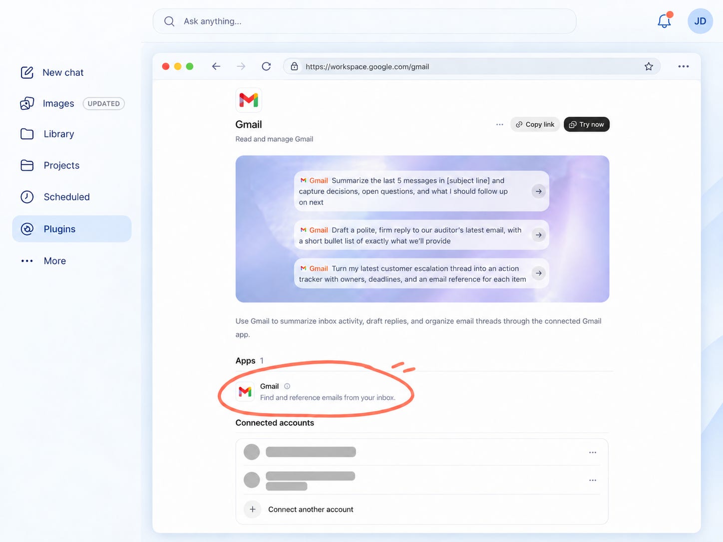Click the first connected account avatar
This screenshot has width=723, height=542.
coord(252,452)
